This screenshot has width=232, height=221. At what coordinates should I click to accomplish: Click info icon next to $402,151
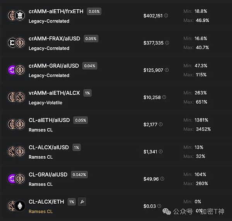pyautogui.click(x=166, y=16)
